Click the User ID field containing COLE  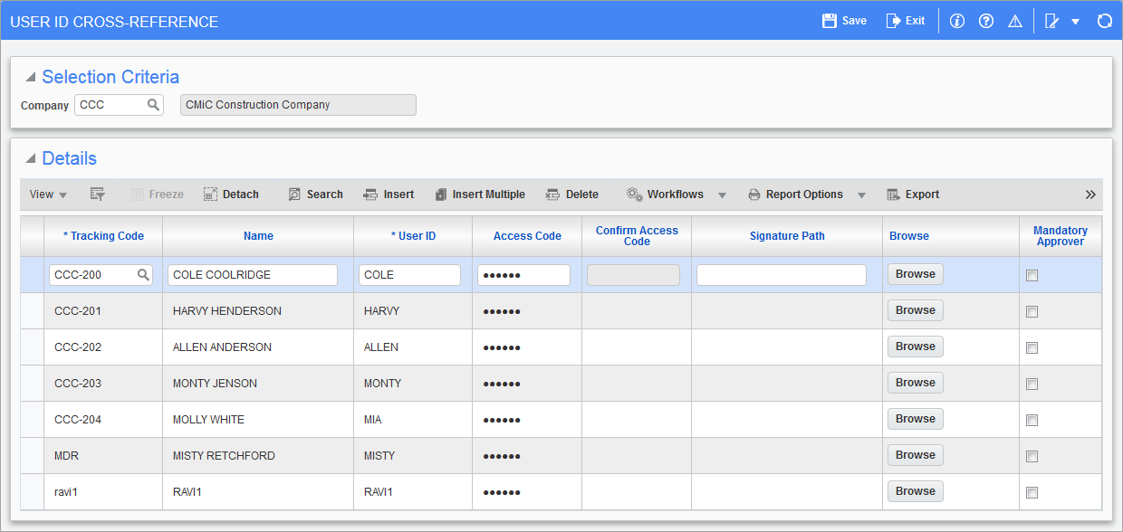click(x=409, y=275)
